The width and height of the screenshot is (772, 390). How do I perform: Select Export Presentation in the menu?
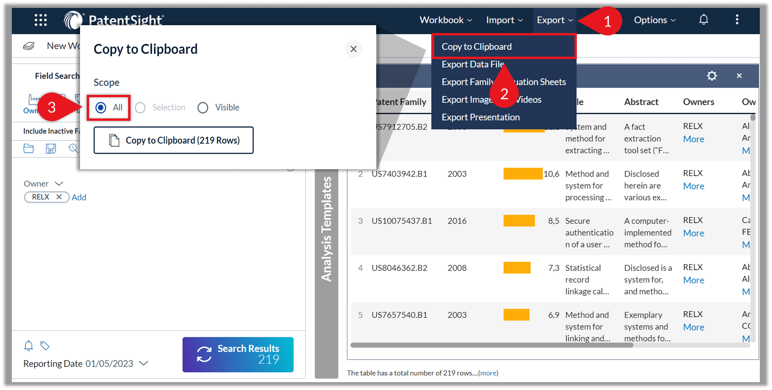(481, 117)
